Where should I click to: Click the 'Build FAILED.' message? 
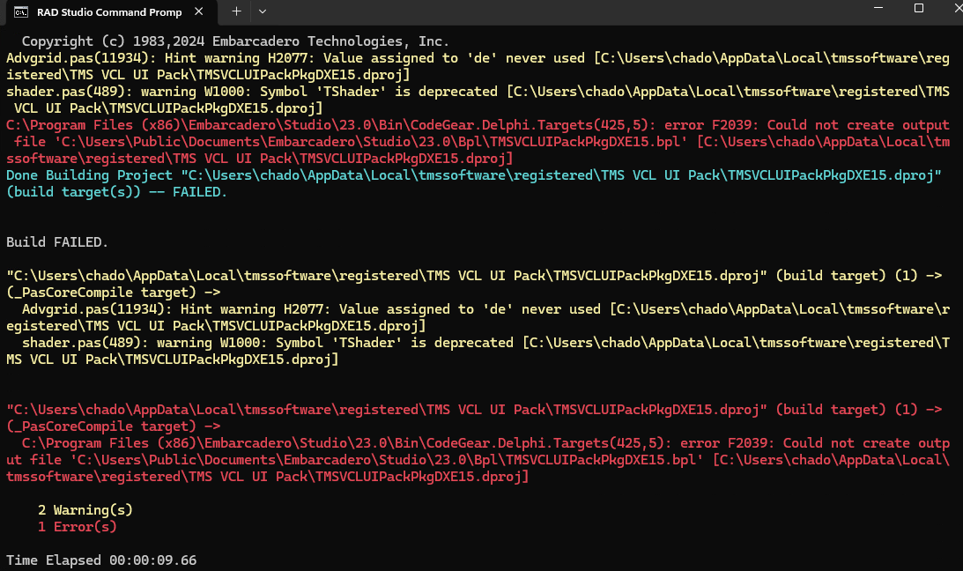57,242
